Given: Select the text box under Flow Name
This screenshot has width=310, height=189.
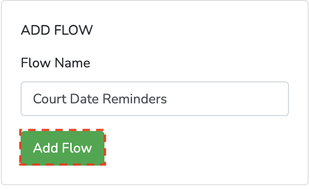Looking at the screenshot, I should click(x=155, y=99).
